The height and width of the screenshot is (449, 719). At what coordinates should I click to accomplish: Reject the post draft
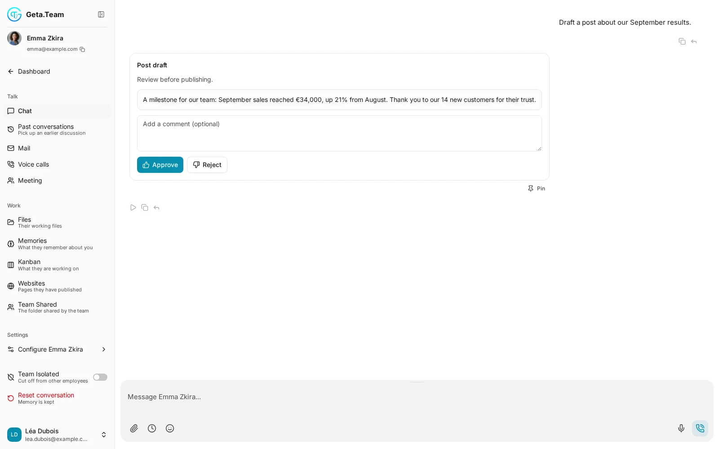(207, 165)
